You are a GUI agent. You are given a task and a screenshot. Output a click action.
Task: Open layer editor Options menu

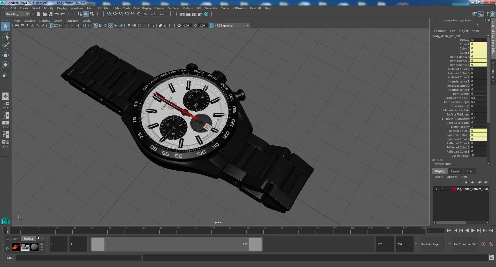pyautogui.click(x=452, y=177)
